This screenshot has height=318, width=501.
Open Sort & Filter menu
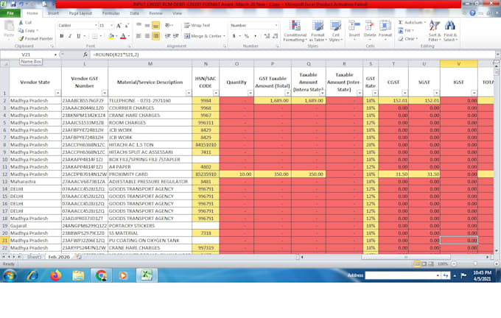coord(434,31)
